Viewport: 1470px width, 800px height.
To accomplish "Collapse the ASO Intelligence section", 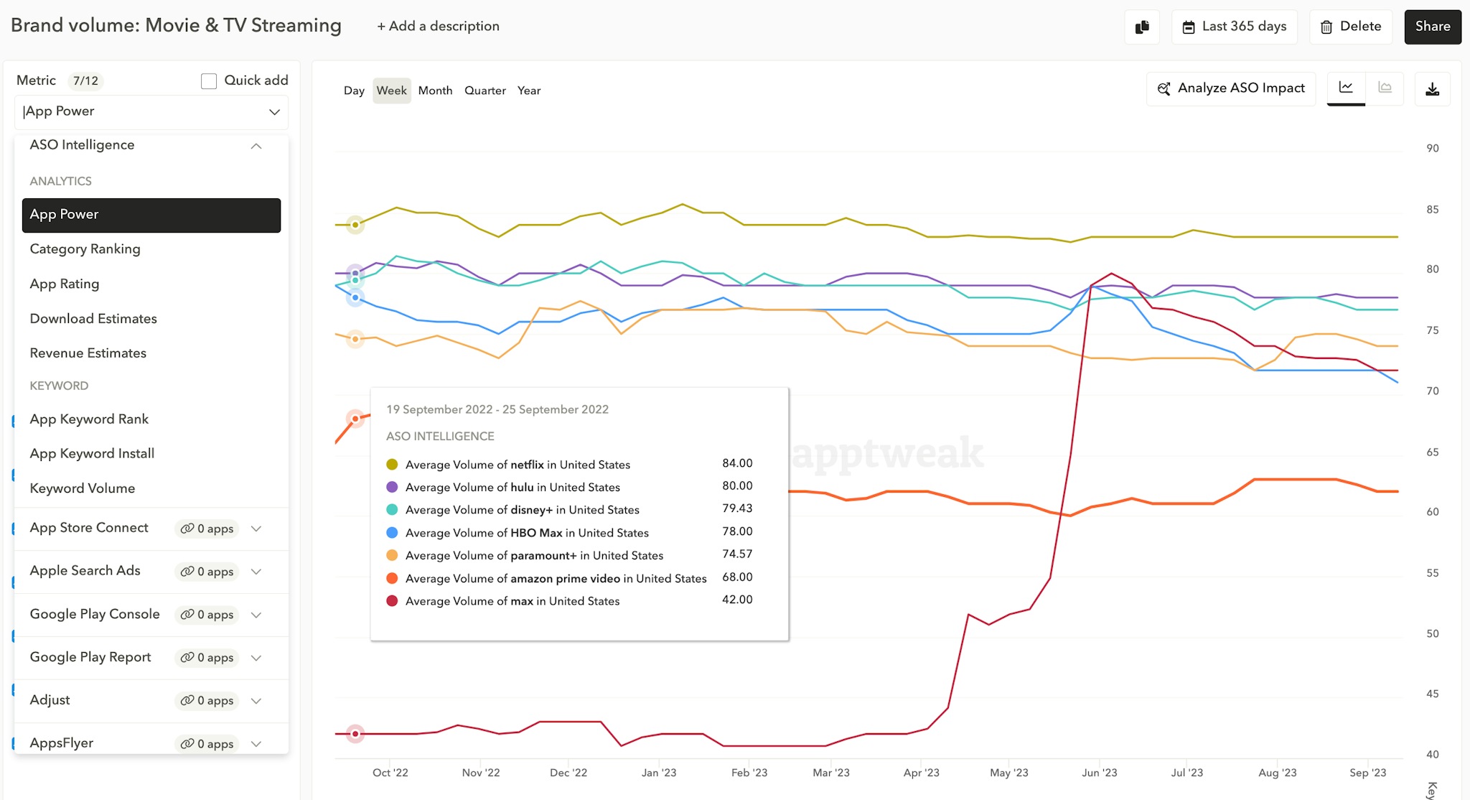I will tap(256, 146).
